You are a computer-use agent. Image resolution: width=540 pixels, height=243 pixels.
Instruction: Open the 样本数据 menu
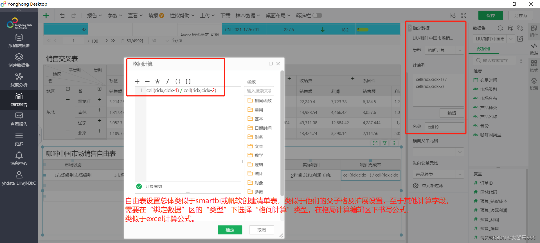tap(248, 15)
